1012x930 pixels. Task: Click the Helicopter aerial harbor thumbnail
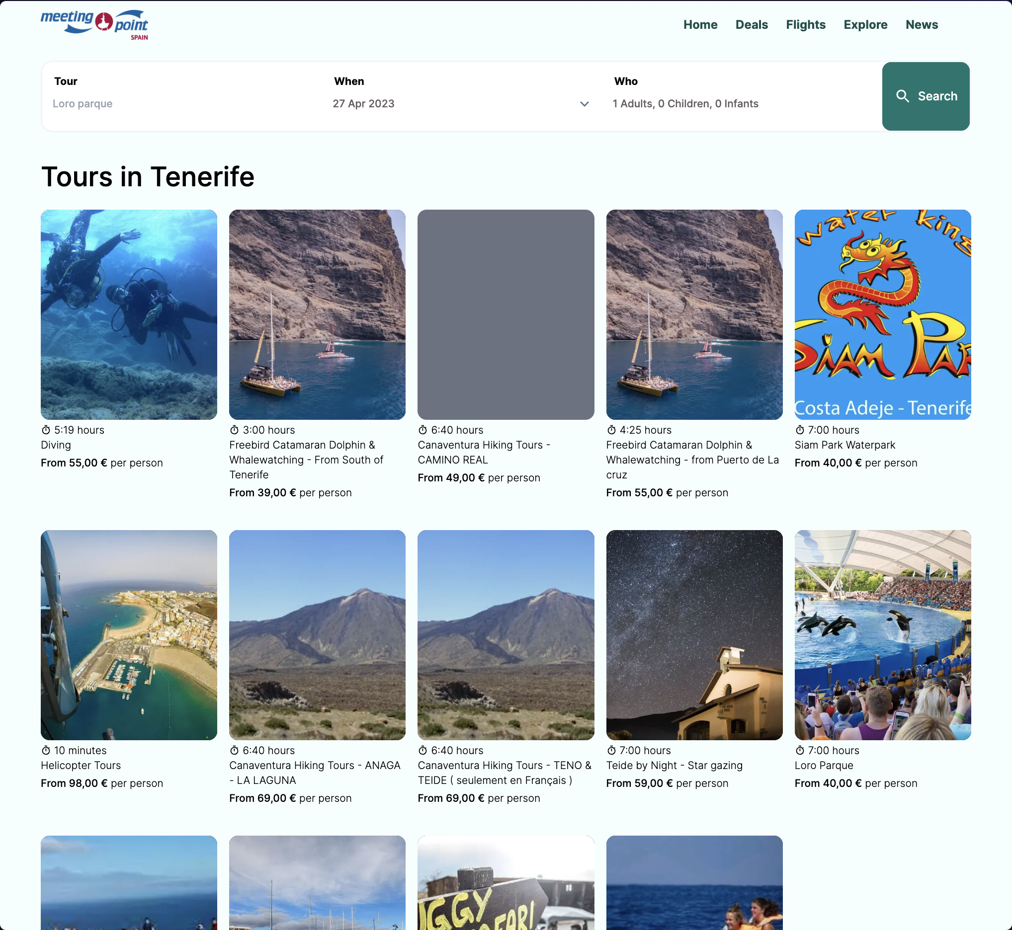(129, 634)
